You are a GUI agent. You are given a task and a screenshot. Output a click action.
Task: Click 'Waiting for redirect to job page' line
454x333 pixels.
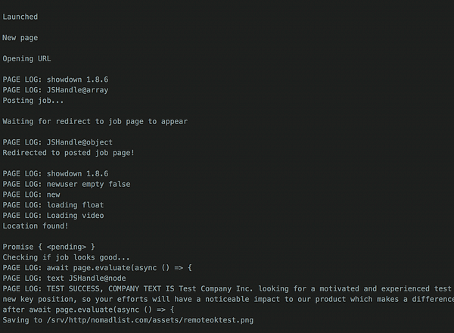[95, 121]
